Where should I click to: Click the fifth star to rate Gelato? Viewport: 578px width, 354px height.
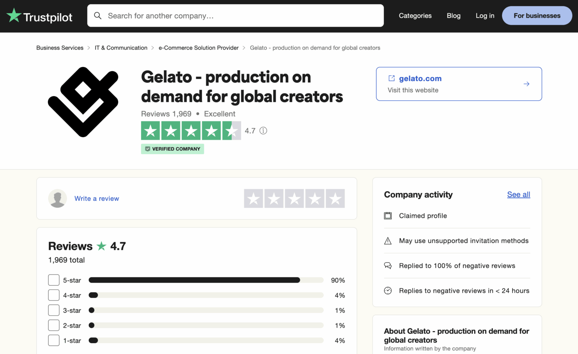pos(335,198)
